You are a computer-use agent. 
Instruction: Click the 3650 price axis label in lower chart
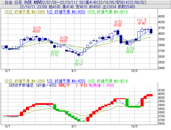[161, 124]
